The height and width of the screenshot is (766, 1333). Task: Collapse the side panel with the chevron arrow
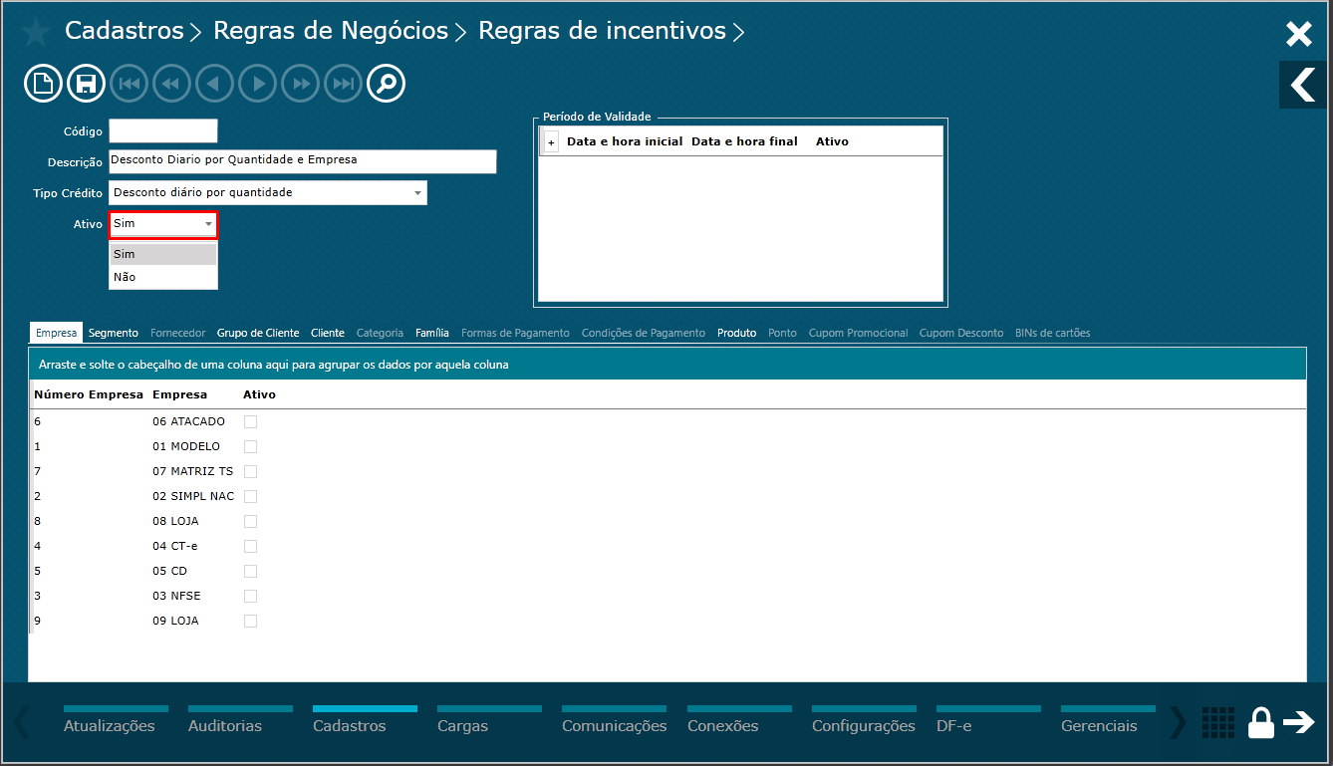pyautogui.click(x=1303, y=85)
